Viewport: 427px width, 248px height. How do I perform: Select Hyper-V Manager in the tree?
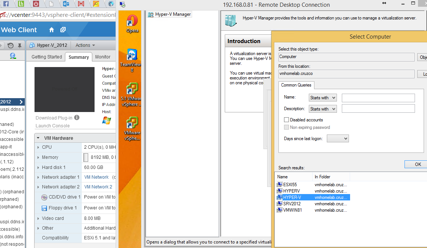tap(170, 14)
